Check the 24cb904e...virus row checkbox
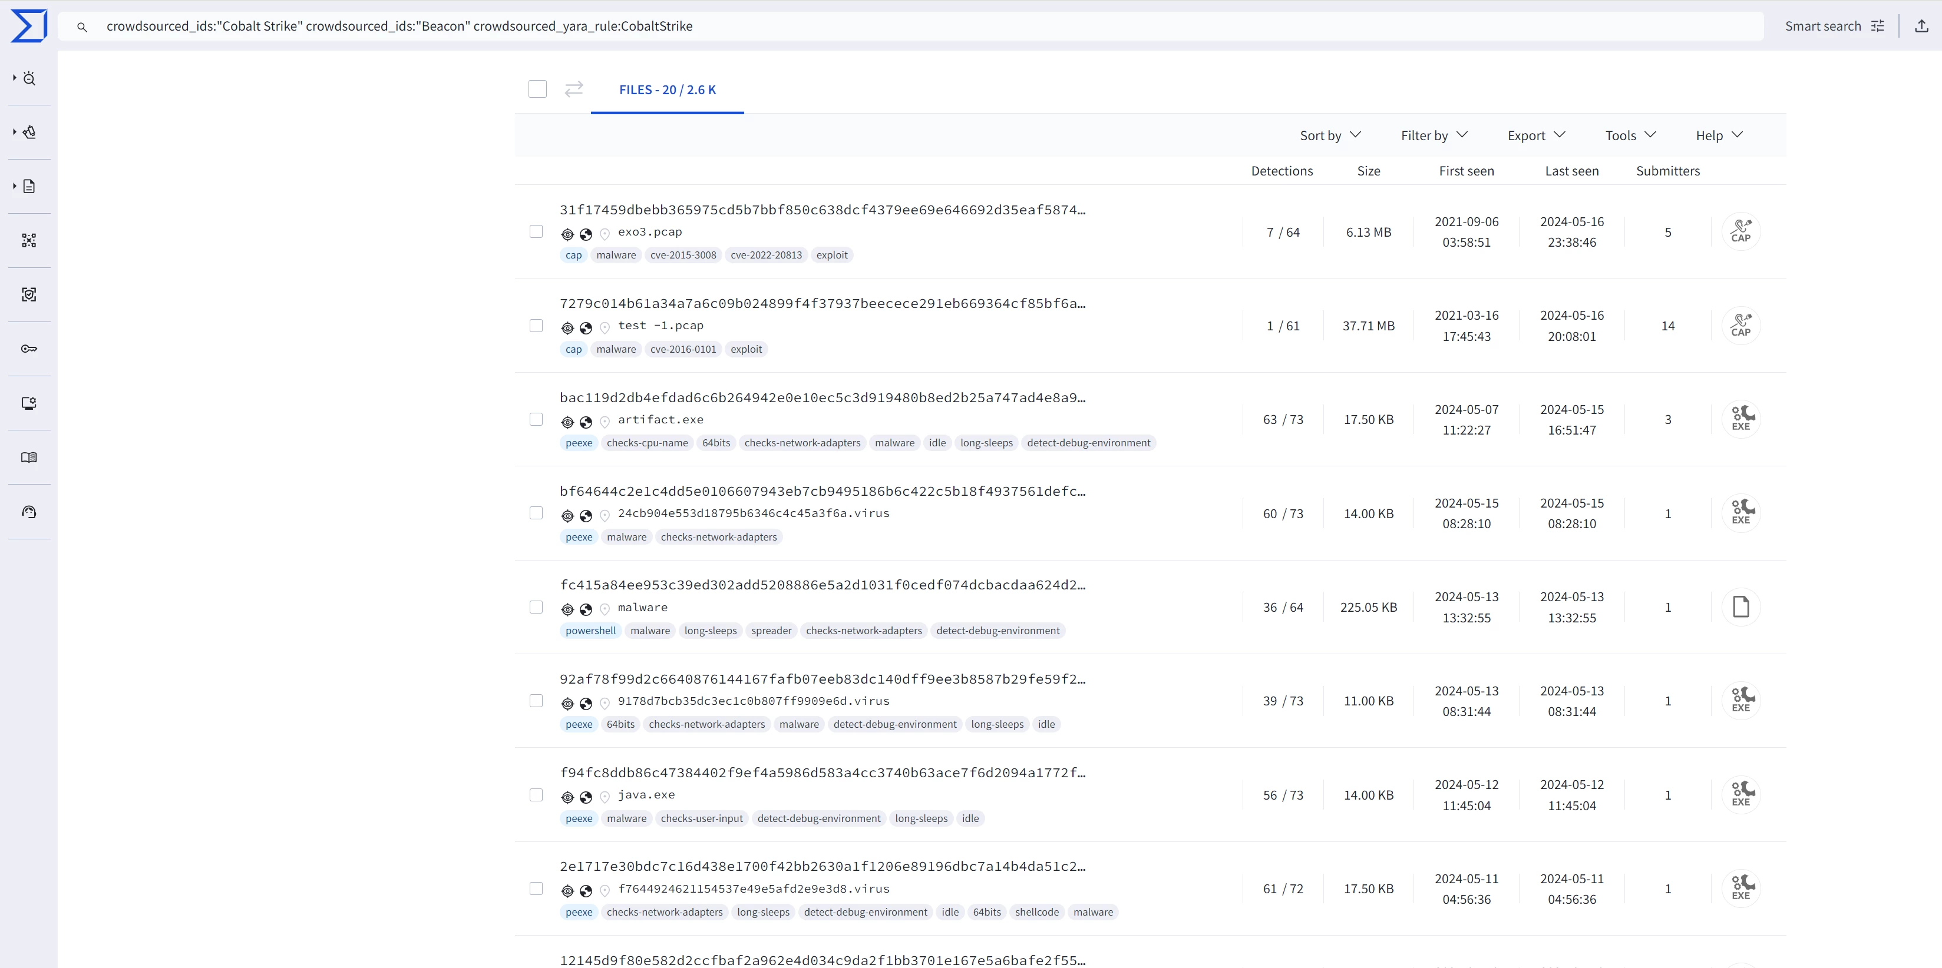This screenshot has height=968, width=1942. [x=536, y=513]
